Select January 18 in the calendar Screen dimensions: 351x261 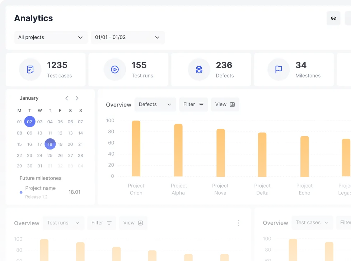[x=50, y=144]
